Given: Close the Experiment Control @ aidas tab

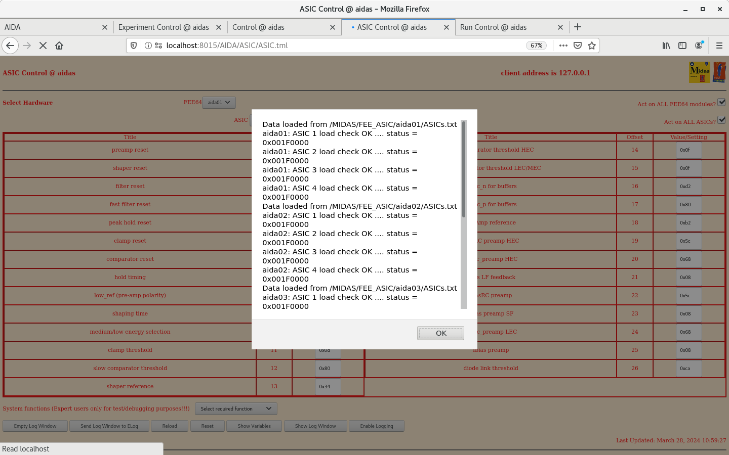Looking at the screenshot, I should click(219, 27).
